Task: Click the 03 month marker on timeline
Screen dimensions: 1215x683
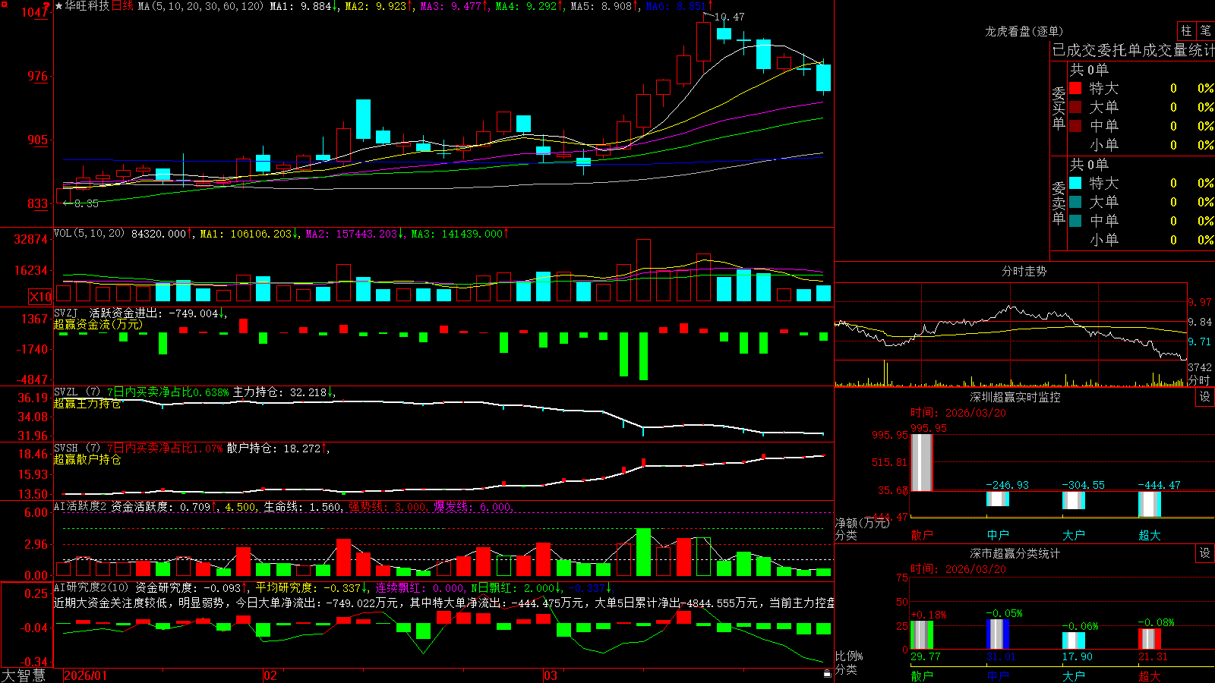Action: (x=551, y=675)
